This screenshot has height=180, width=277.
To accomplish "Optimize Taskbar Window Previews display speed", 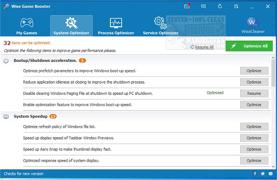I will click(254, 138).
